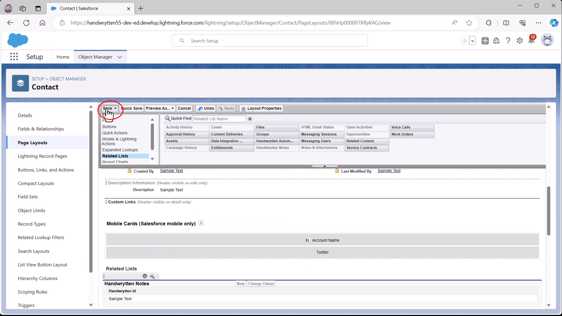Image resolution: width=562 pixels, height=316 pixels.
Task: Click the mobile cards info icon
Action: (x=201, y=223)
